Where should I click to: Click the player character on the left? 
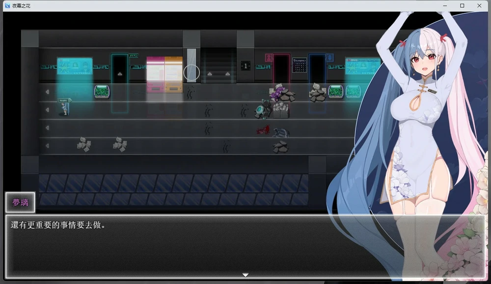[x=64, y=107]
